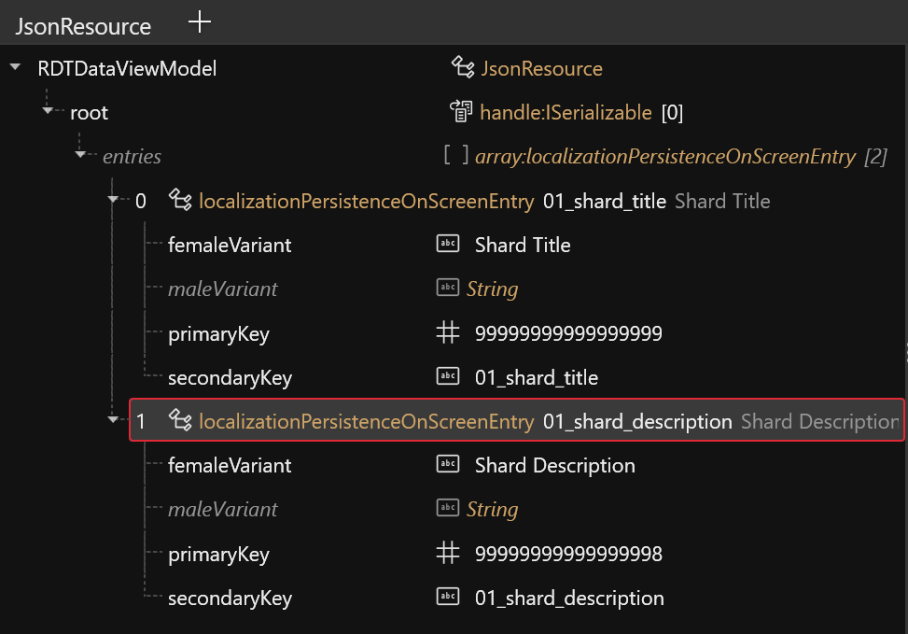Select secondaryKey value 01_shard_title
908x634 pixels.
click(536, 377)
